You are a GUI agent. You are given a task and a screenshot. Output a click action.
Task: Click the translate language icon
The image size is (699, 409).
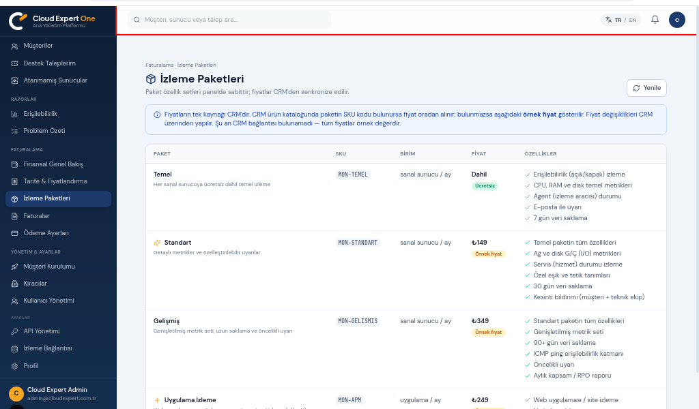tap(608, 20)
